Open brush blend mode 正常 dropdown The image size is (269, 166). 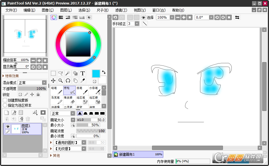[73, 113]
